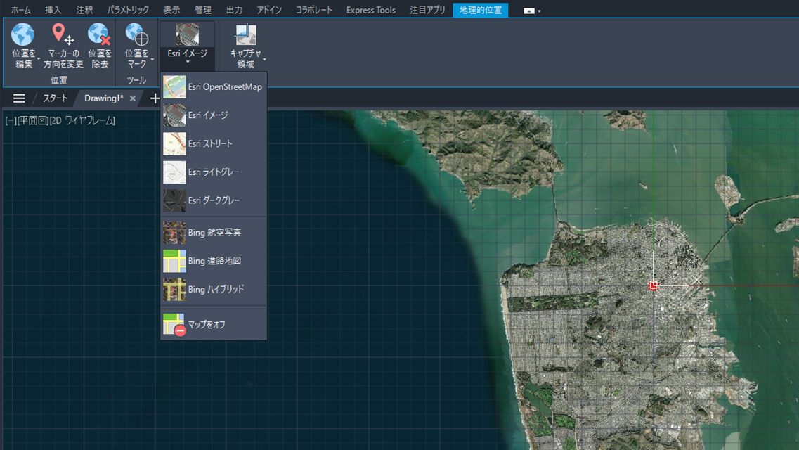The image size is (799, 450).
Task: Open the 管理 ribbon tab
Action: 203,10
